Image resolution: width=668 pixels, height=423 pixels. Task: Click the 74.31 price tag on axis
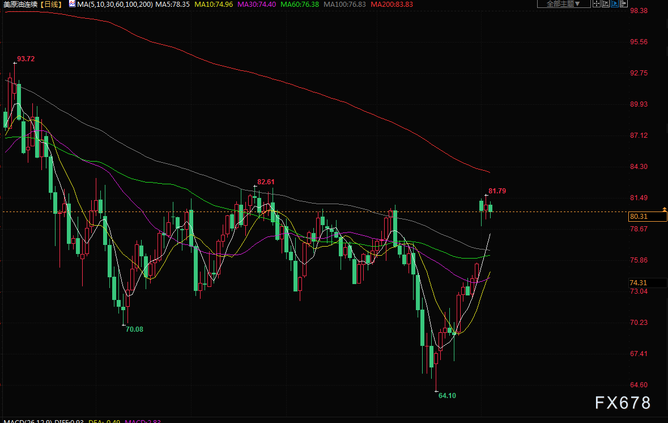pos(638,282)
